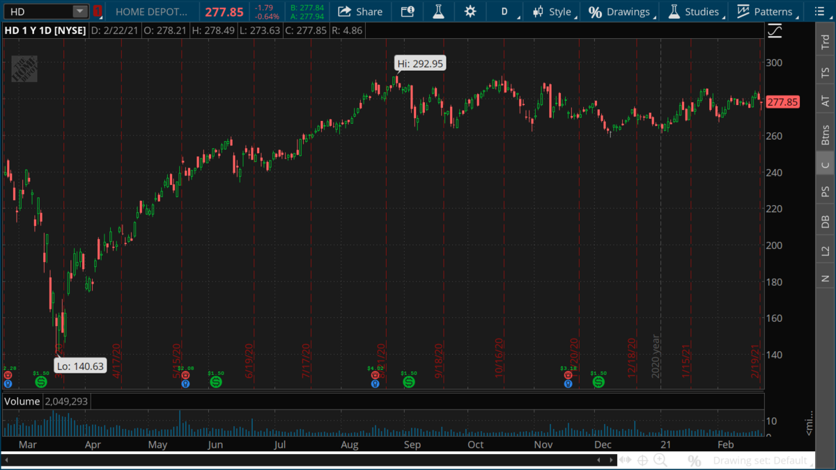
Task: Open the flask quick study icon
Action: (x=438, y=11)
